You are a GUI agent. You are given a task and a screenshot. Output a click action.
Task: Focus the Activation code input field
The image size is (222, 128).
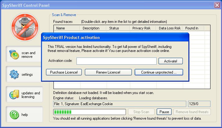tap(117, 61)
